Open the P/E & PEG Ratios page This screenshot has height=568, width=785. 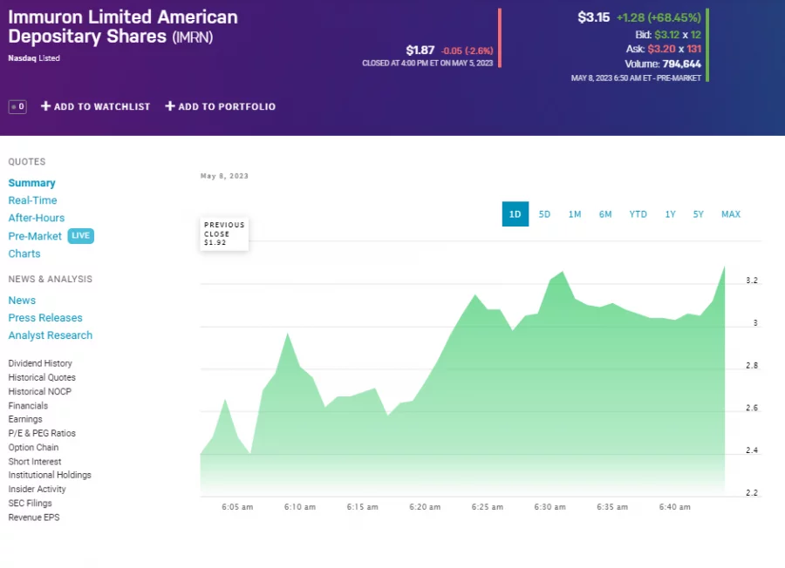click(40, 433)
